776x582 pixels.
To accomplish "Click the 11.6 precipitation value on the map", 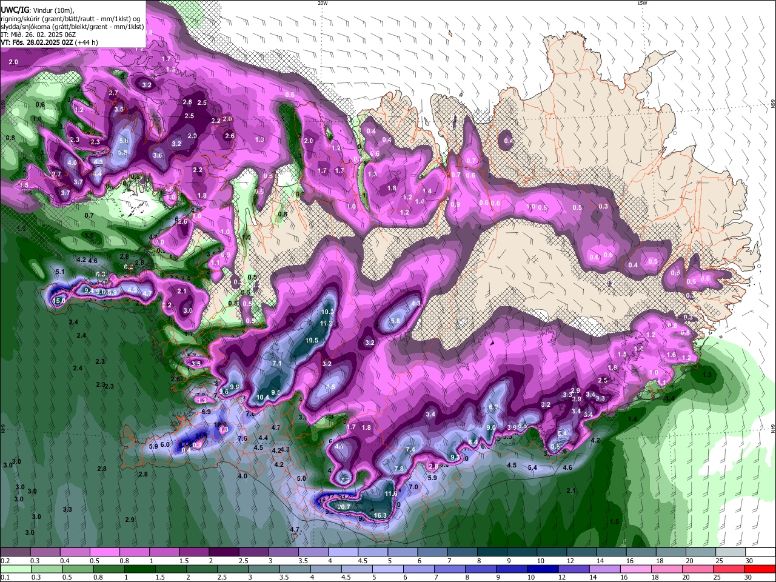I will (x=391, y=494).
